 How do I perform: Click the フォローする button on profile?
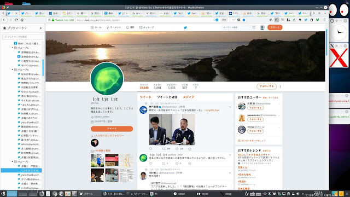(266, 86)
